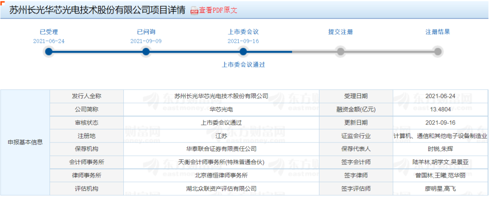This screenshot has width=490, height=197.
Task: Click the 签字会计师 label cell
Action: 356,163
